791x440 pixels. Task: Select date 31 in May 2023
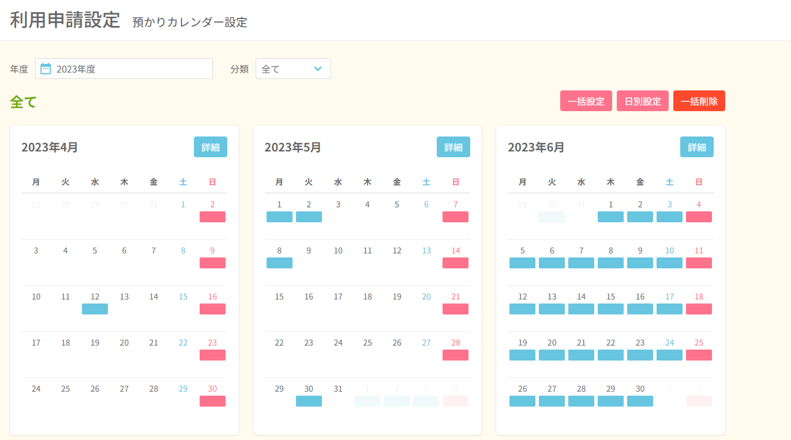338,389
